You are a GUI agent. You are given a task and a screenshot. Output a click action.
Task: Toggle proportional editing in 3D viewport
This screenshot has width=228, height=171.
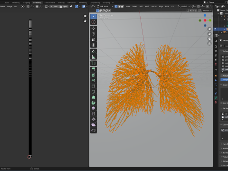click(x=208, y=6)
